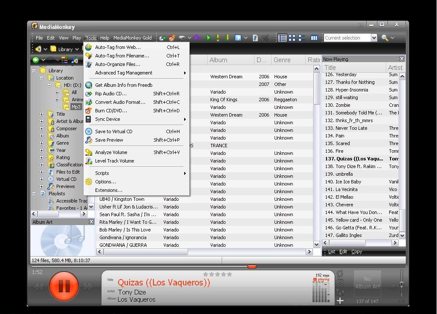Open the Current selection dropdown
Screen dimensions: 437x314
pos(374,38)
